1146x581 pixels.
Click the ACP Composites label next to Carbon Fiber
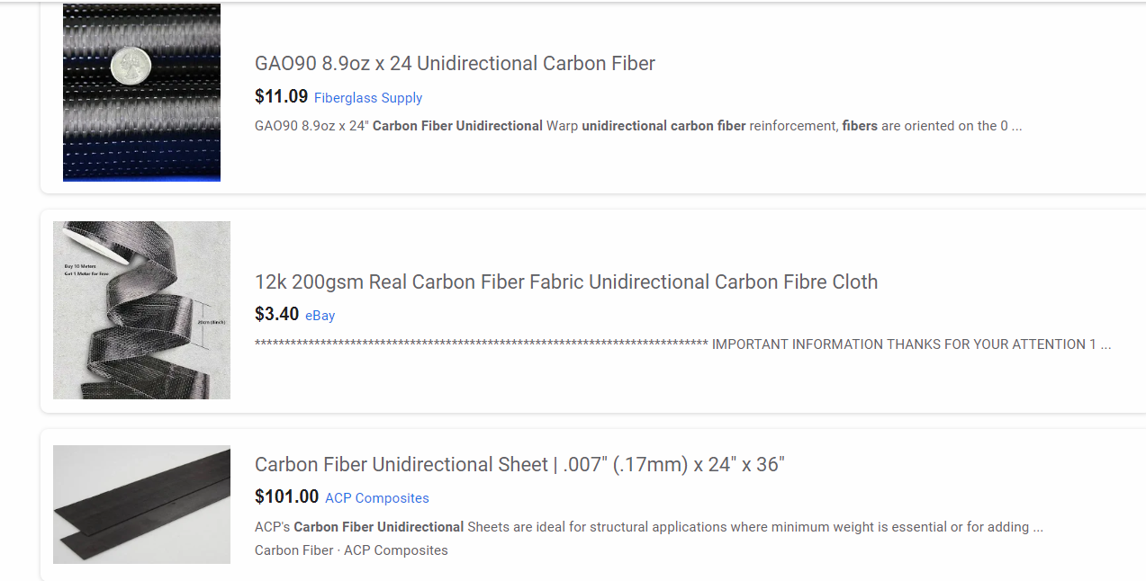click(395, 550)
